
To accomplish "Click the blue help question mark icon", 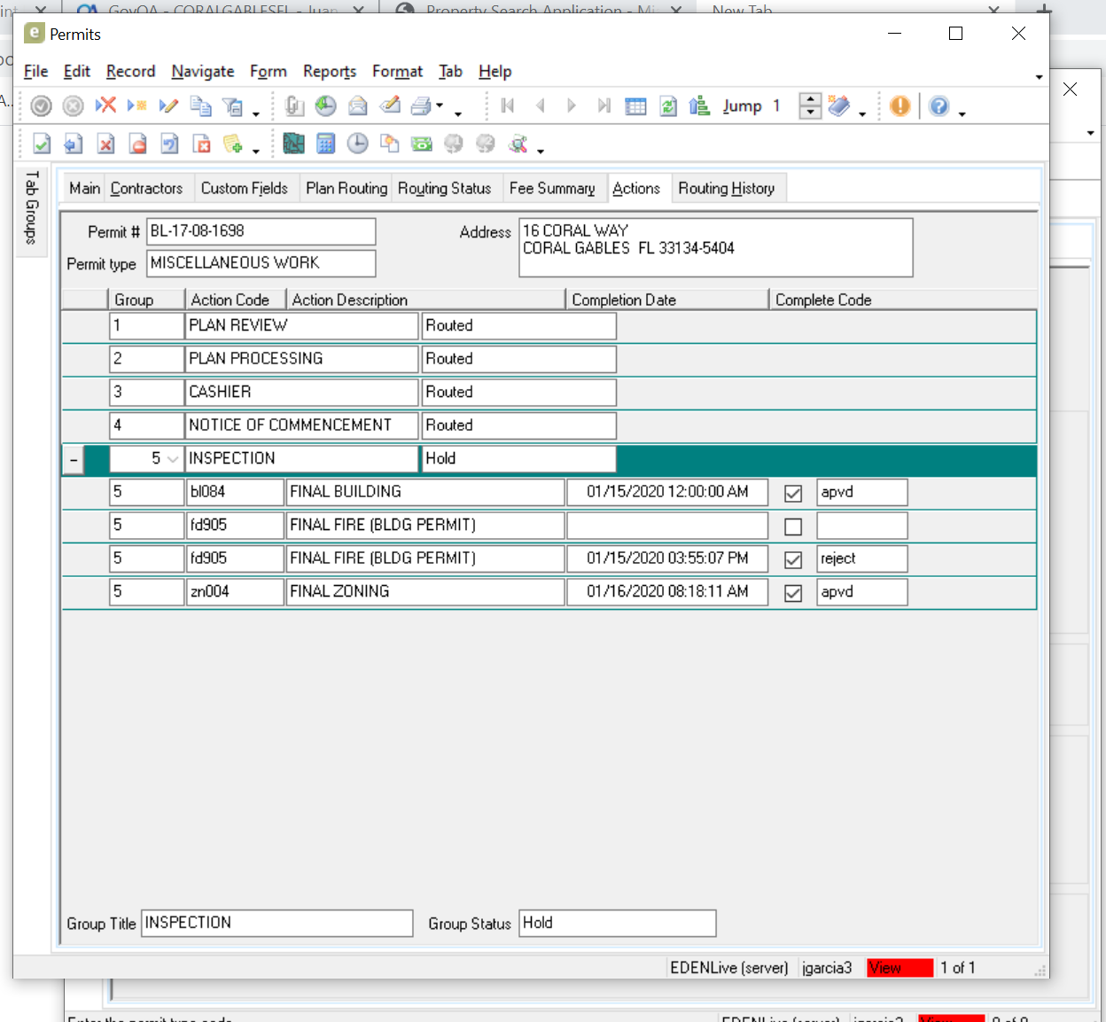I will (x=939, y=106).
